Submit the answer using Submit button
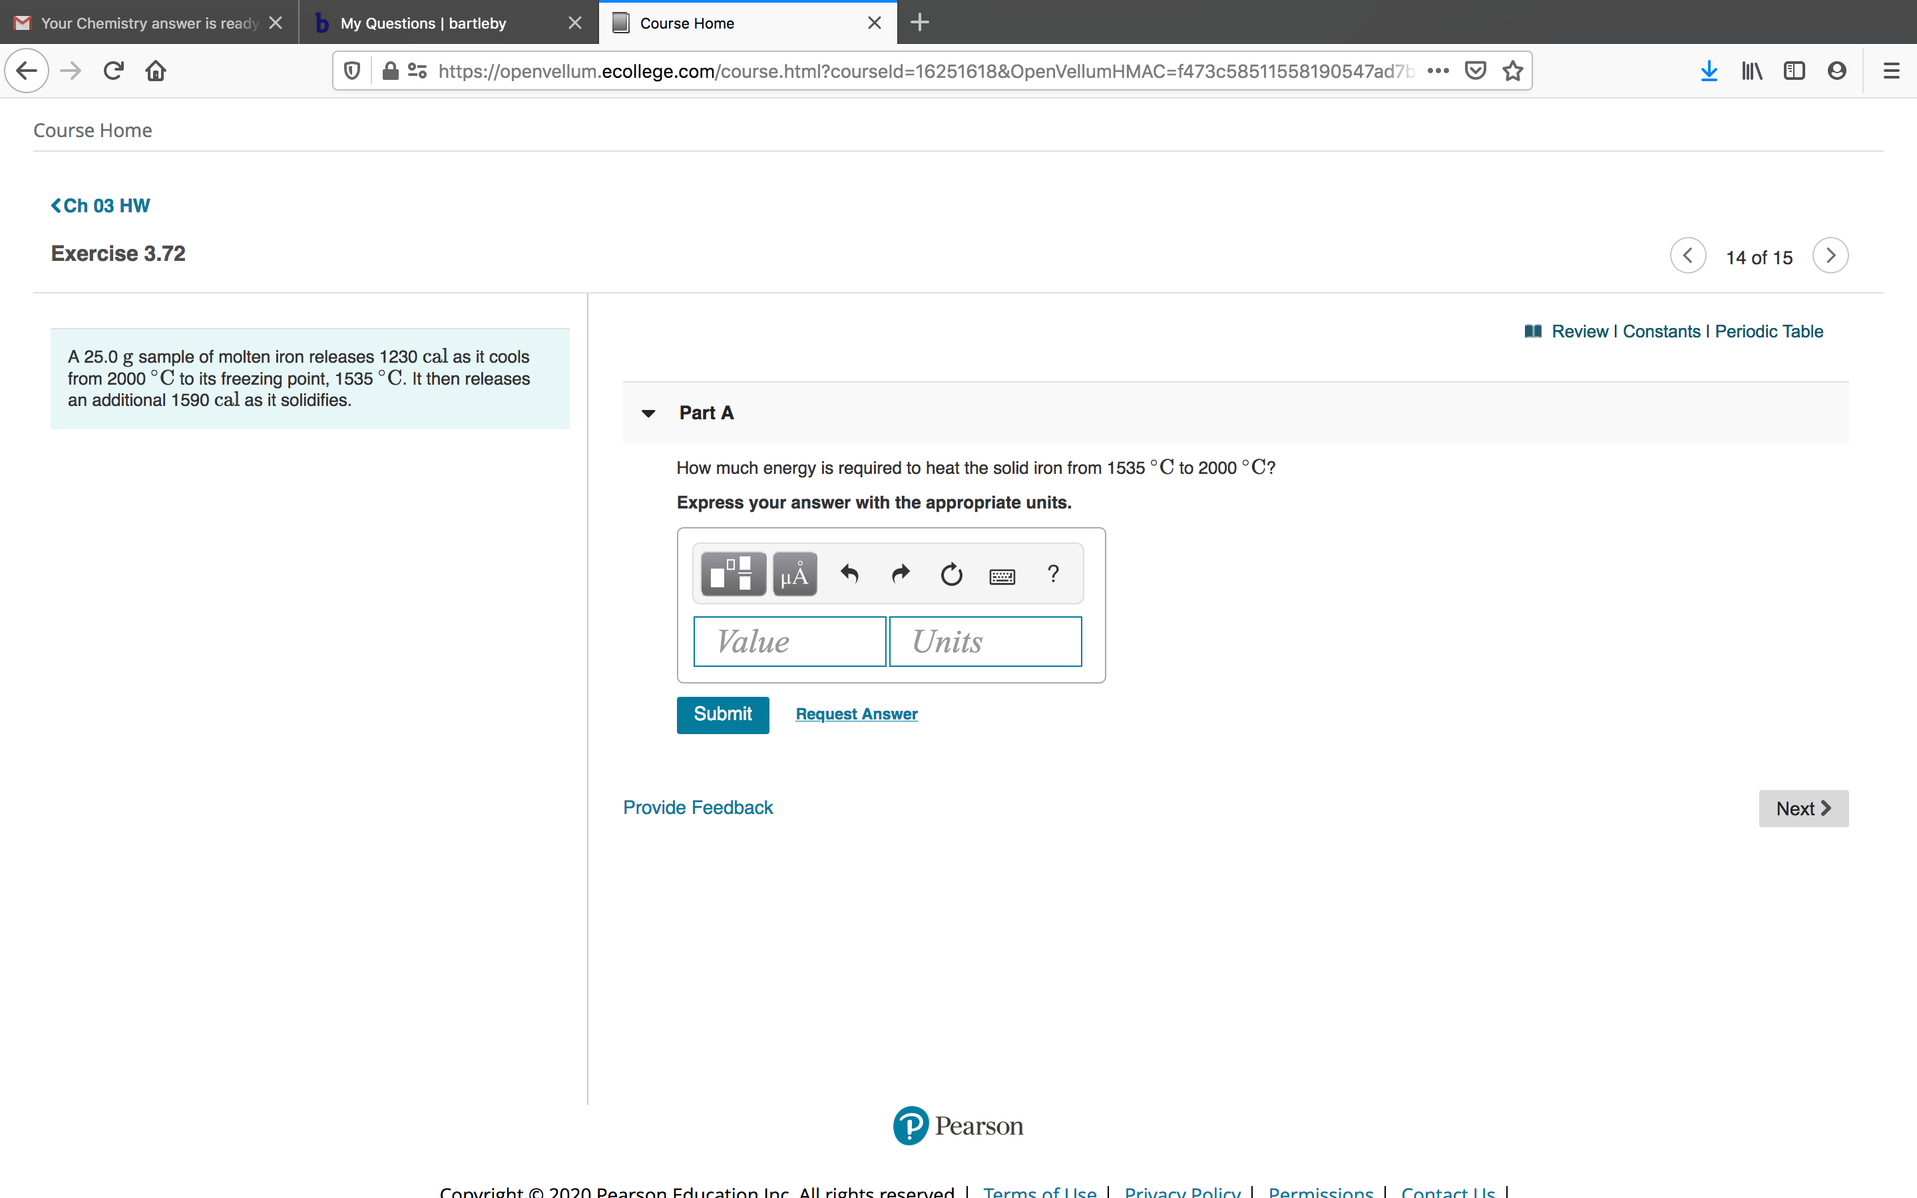1917x1198 pixels. (x=722, y=713)
